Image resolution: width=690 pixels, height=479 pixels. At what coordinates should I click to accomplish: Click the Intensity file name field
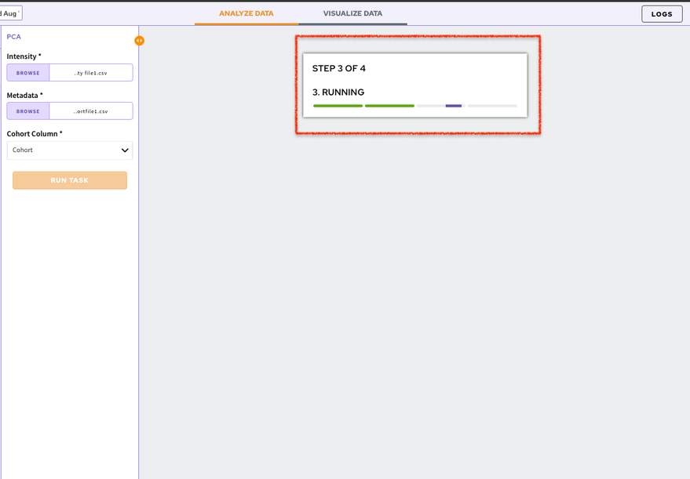(91, 73)
